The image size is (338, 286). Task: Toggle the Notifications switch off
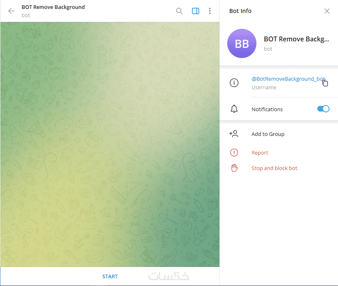323,109
